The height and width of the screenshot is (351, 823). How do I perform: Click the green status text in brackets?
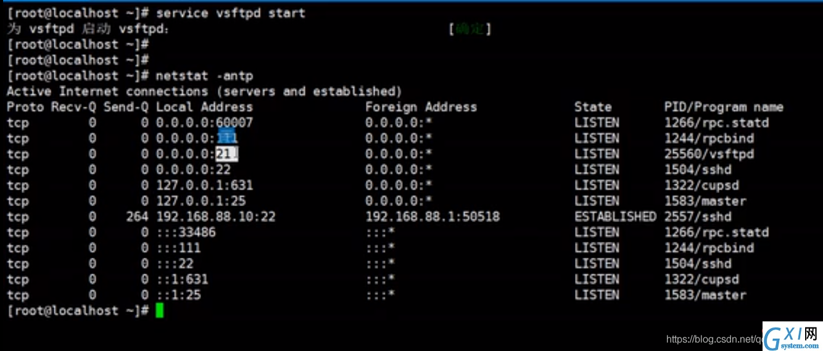(470, 29)
